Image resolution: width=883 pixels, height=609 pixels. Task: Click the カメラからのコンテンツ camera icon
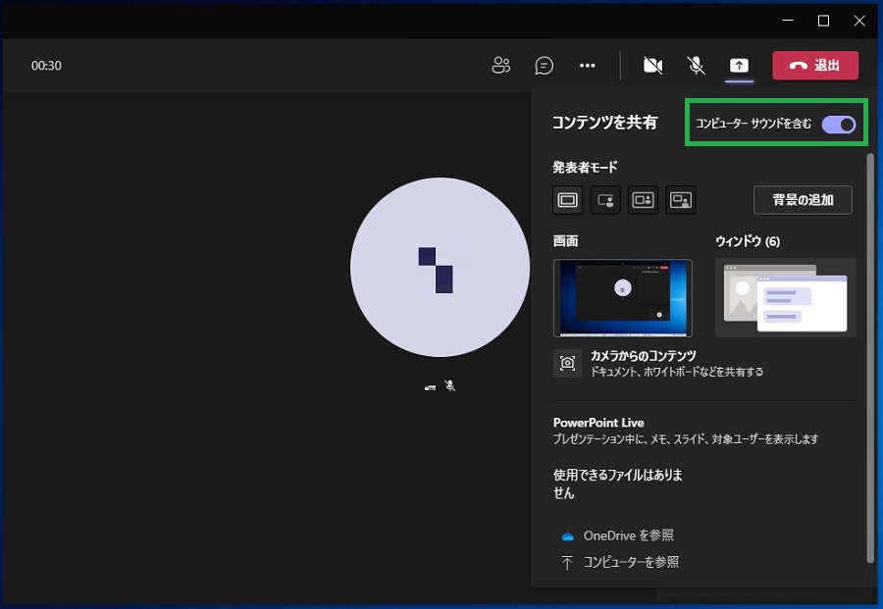[567, 363]
